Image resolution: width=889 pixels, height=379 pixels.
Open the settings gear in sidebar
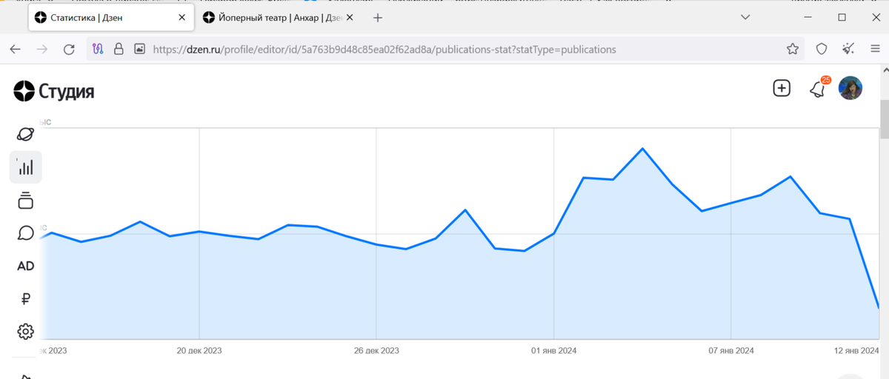tap(25, 331)
